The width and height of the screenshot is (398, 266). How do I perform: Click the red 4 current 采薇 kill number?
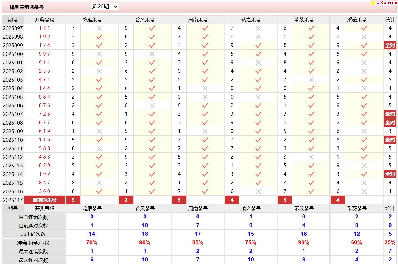tap(338, 200)
